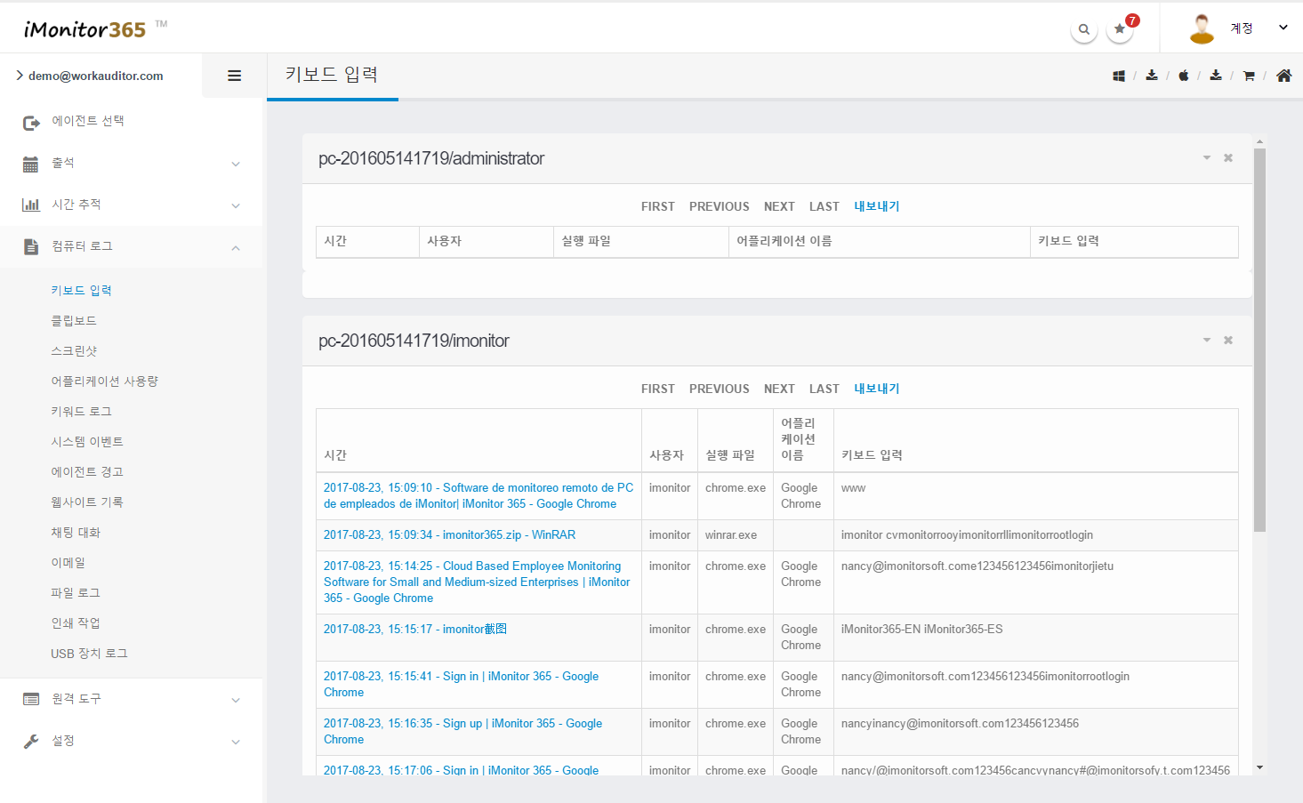Click the scrollbar up arrow

click(1259, 141)
